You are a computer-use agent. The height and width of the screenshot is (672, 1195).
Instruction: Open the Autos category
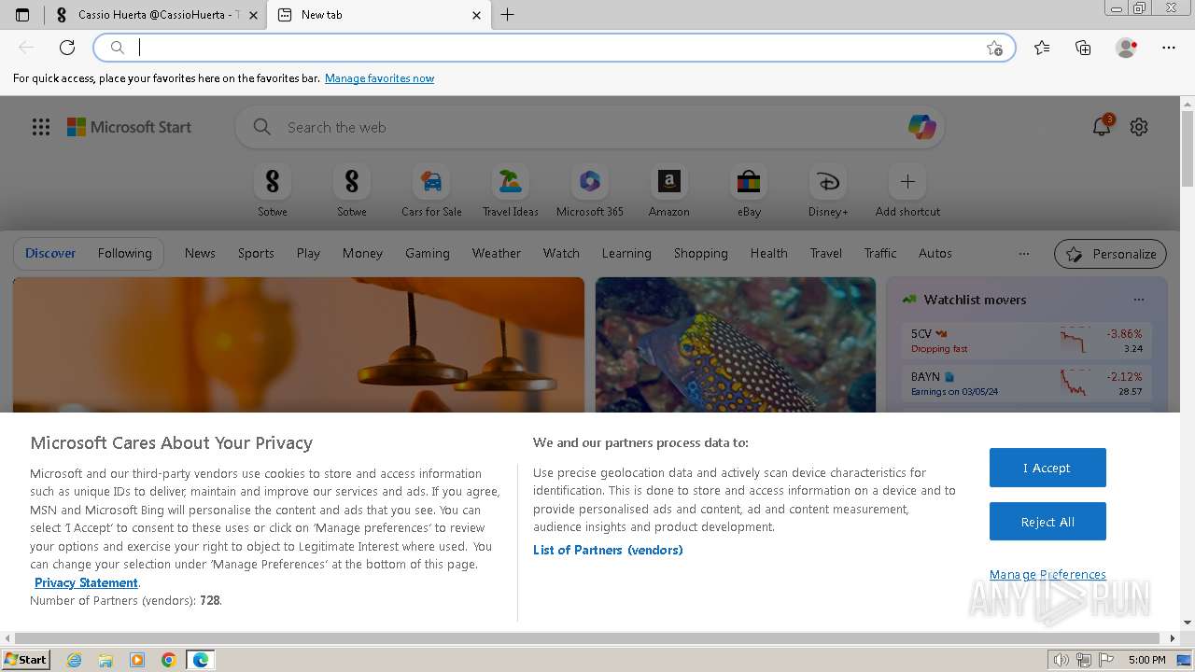pyautogui.click(x=935, y=253)
